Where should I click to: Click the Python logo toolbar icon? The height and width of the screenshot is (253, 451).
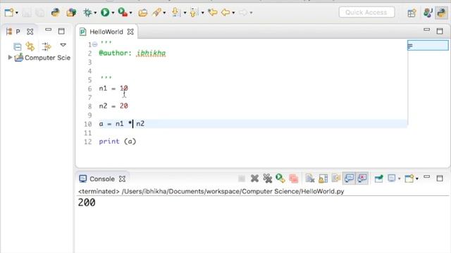click(x=55, y=13)
